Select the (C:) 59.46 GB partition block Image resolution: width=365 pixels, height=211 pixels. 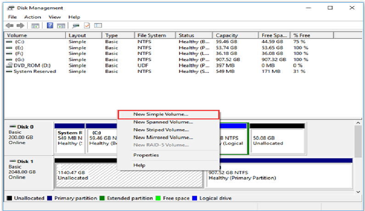102,141
